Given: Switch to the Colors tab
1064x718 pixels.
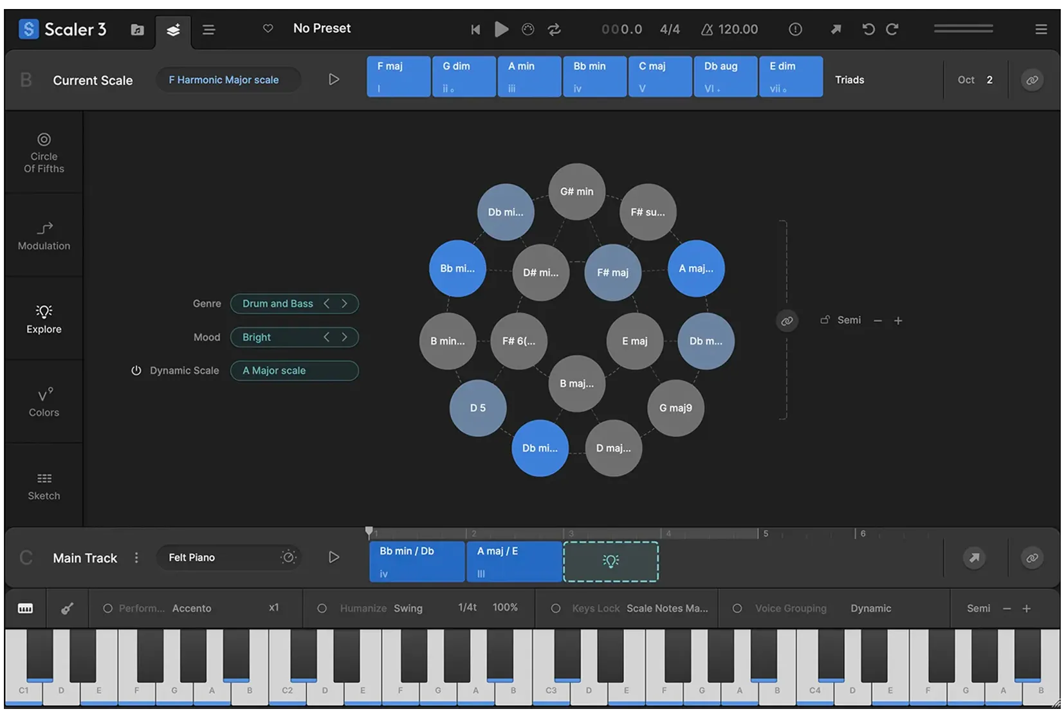Looking at the screenshot, I should click(x=44, y=403).
